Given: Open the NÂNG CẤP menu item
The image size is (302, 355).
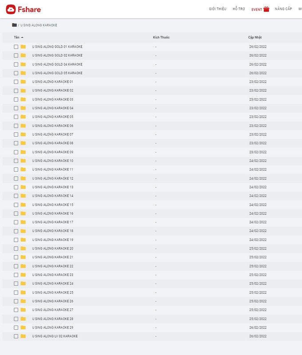Looking at the screenshot, I should pyautogui.click(x=283, y=9).
